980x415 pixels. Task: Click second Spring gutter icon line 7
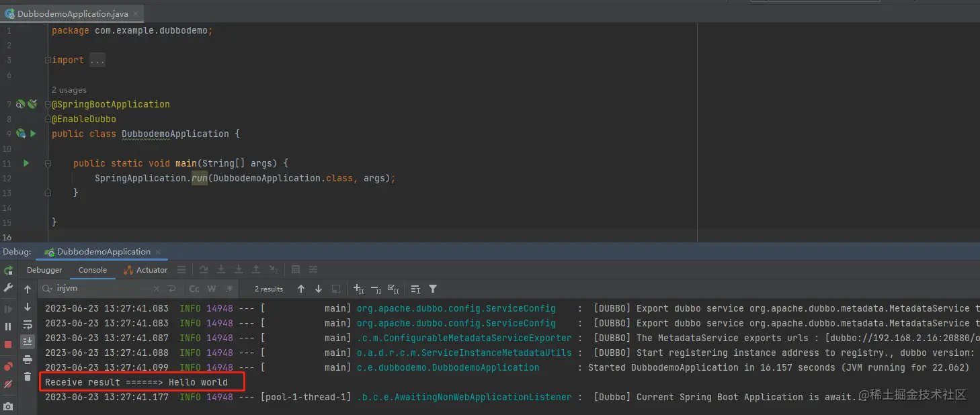coord(32,104)
